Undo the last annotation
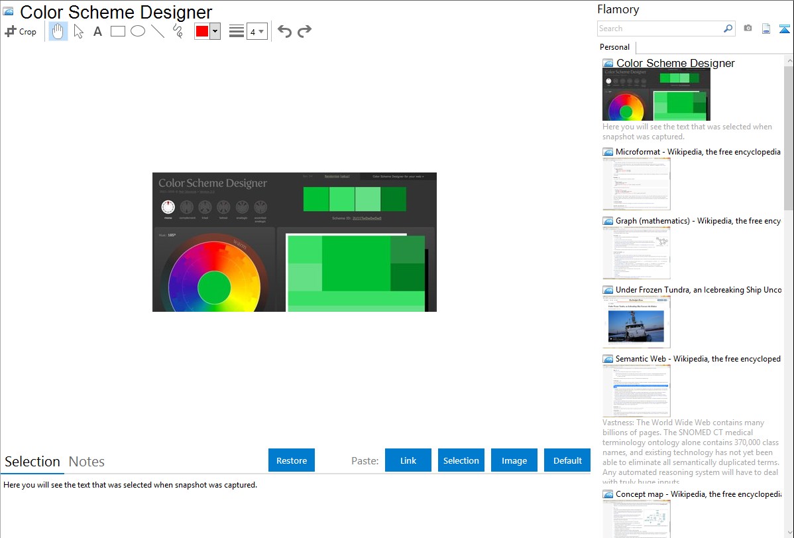The height and width of the screenshot is (538, 794). [284, 31]
